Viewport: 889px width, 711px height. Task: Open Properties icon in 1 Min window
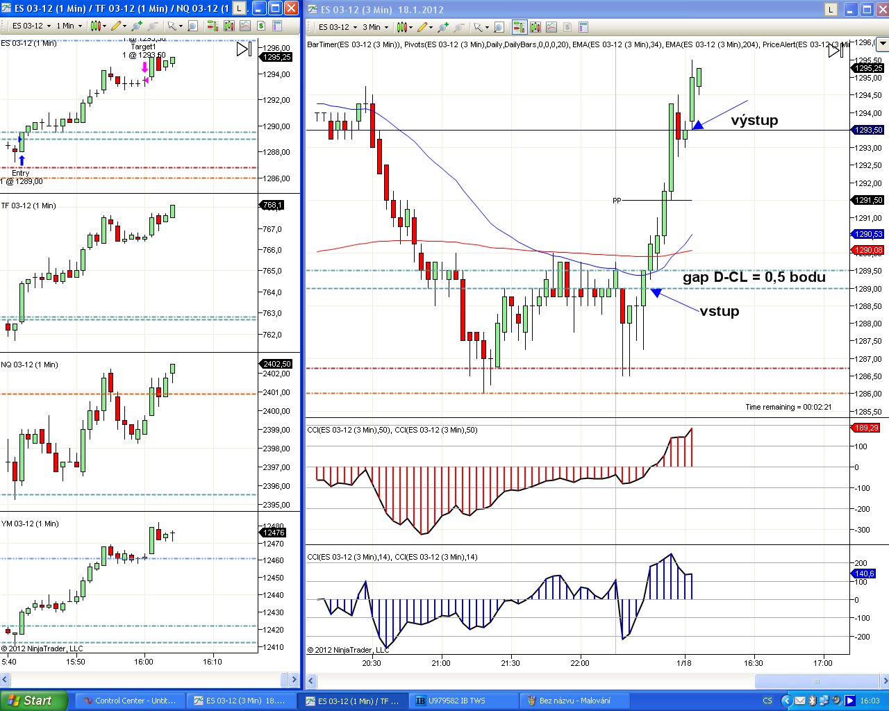pyautogui.click(x=277, y=26)
